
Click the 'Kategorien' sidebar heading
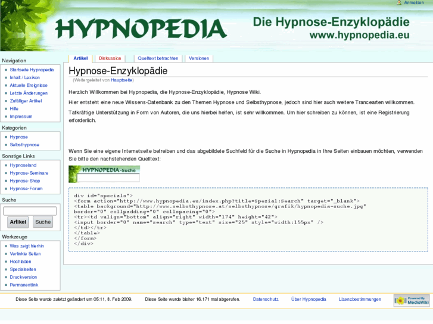pos(14,128)
